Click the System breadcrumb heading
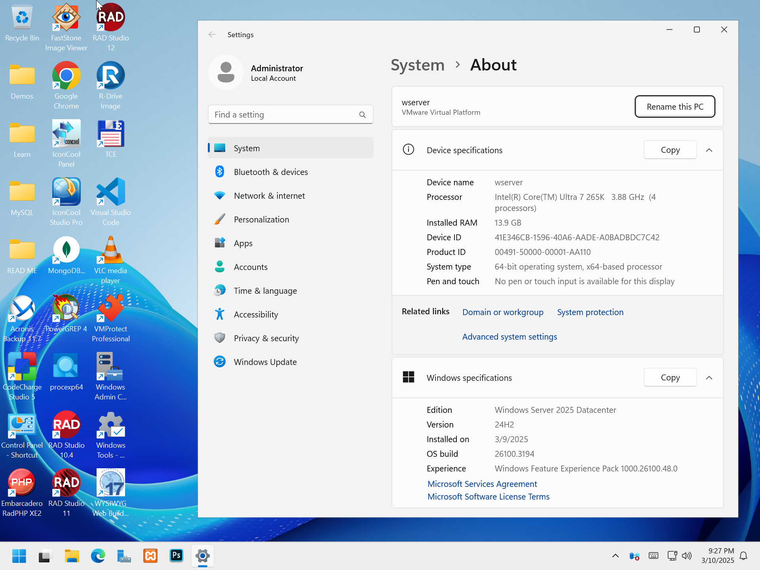760x570 pixels. pos(418,65)
